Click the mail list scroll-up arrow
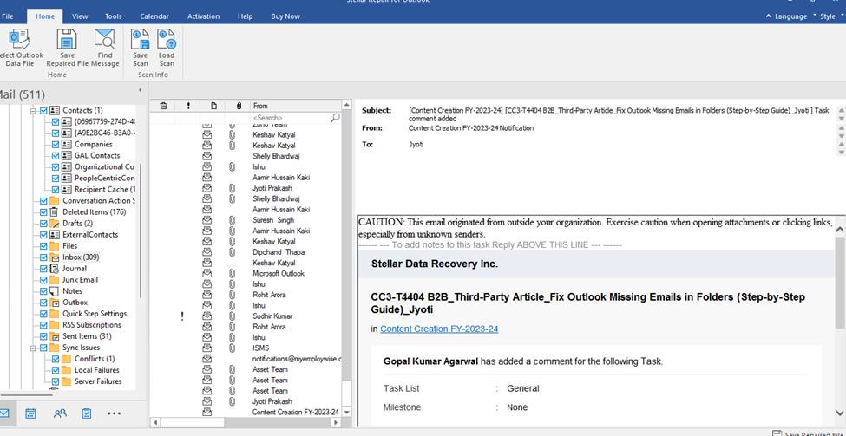The width and height of the screenshot is (846, 436). click(x=346, y=105)
